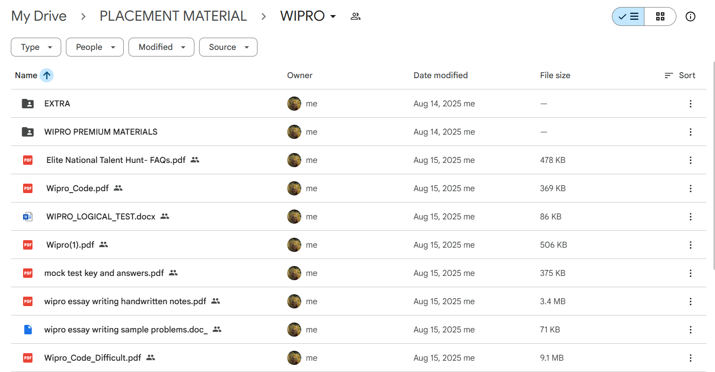Image resolution: width=715 pixels, height=372 pixels.
Task: Go to My Drive breadcrumb
Action: 39,16
